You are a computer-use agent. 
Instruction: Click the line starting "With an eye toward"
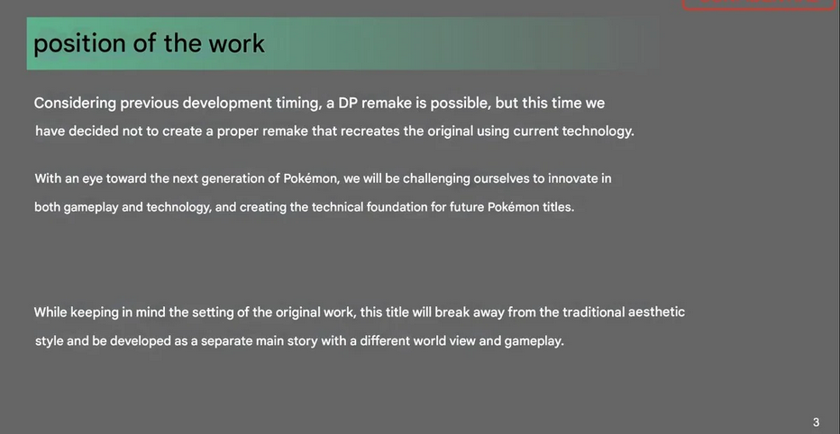(323, 179)
